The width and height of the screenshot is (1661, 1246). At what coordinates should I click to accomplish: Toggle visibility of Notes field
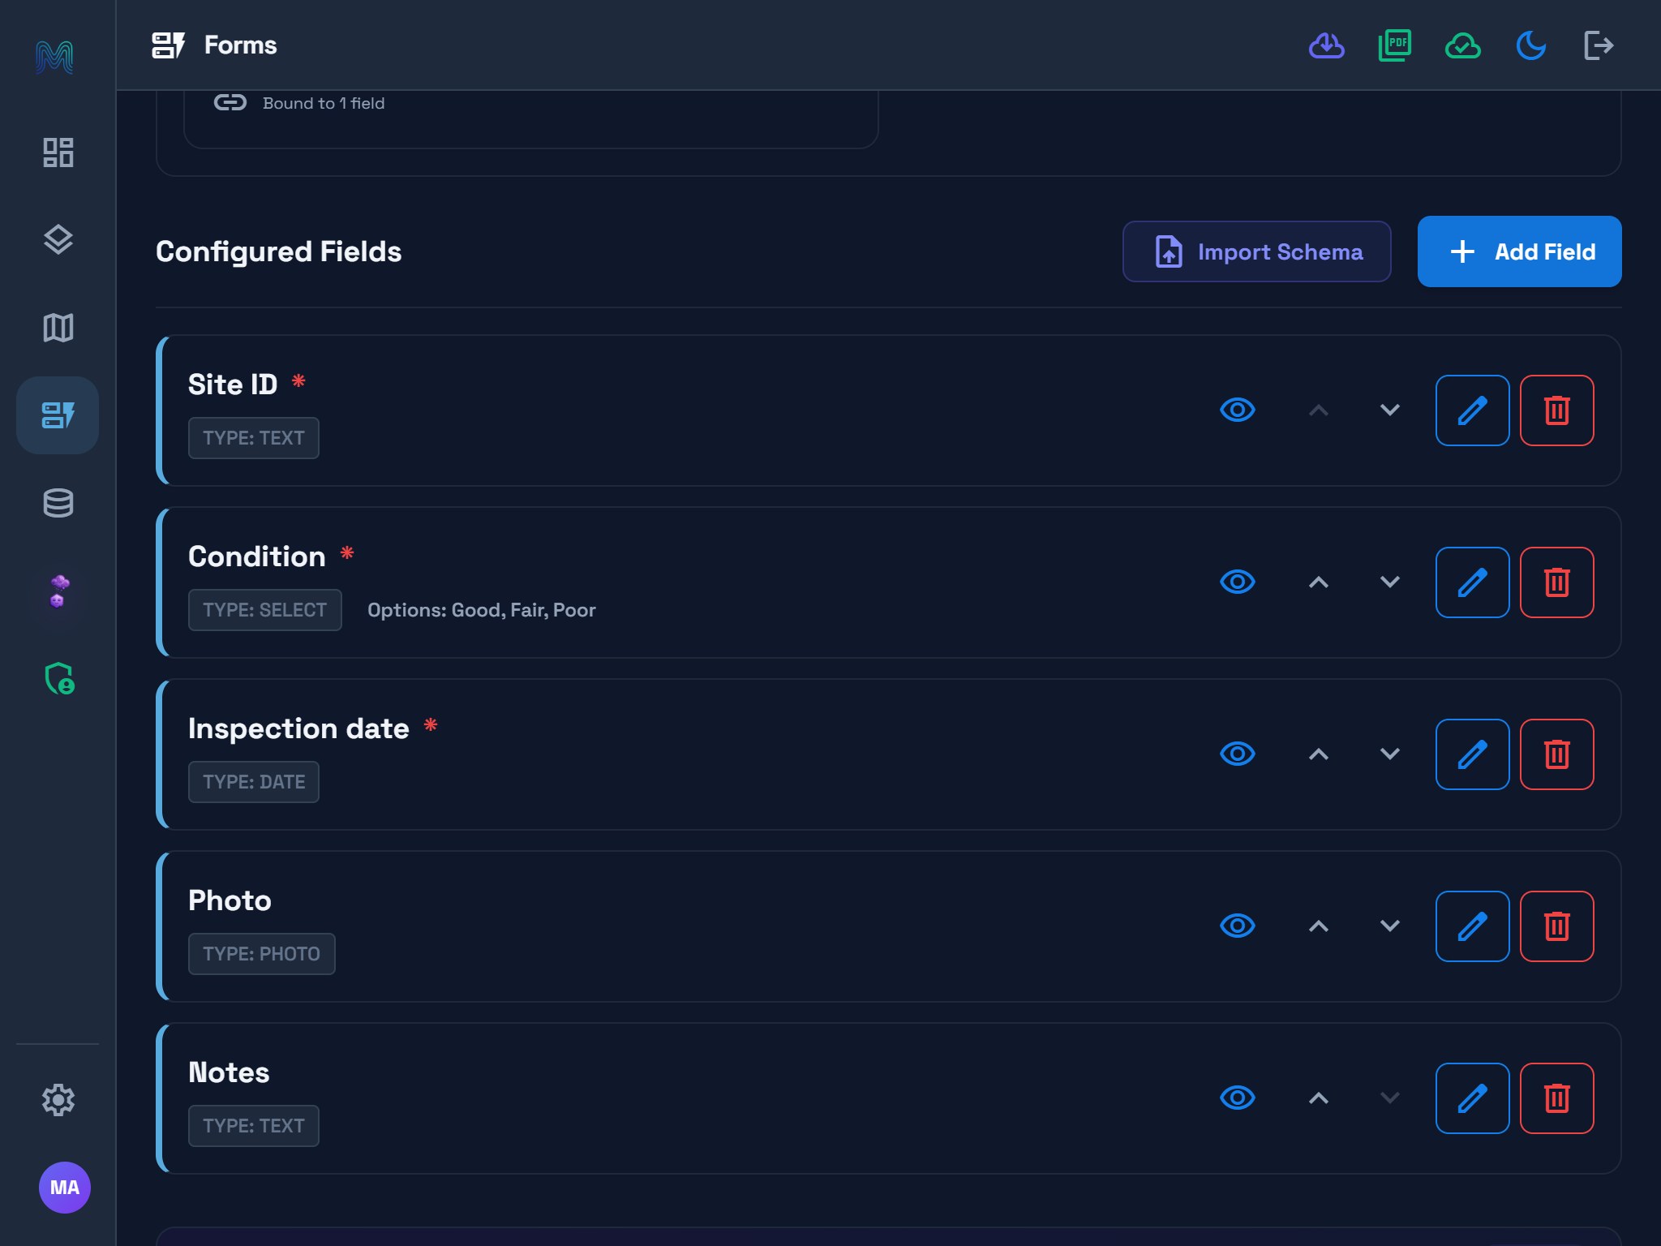[1238, 1098]
